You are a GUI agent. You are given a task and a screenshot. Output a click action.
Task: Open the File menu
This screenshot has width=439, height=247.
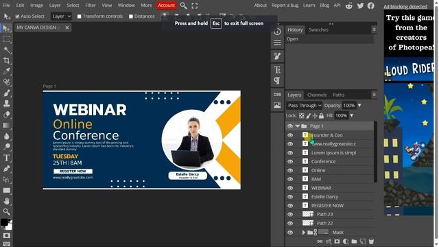click(x=6, y=5)
